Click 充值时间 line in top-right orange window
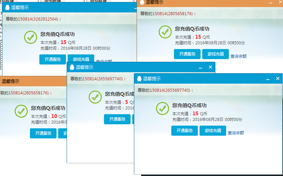The image size is (283, 176). [210, 43]
